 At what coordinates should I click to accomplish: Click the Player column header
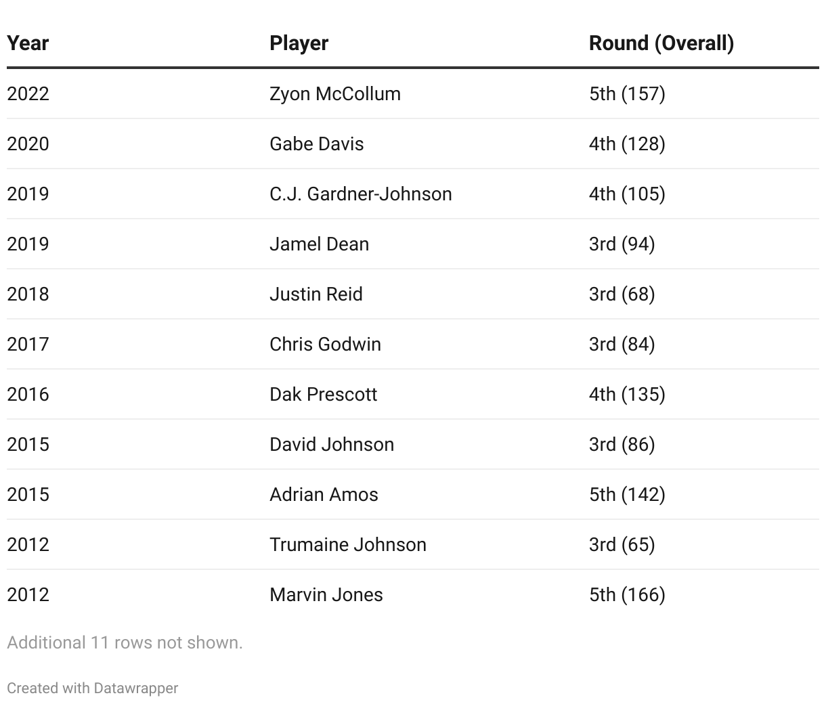tap(299, 43)
